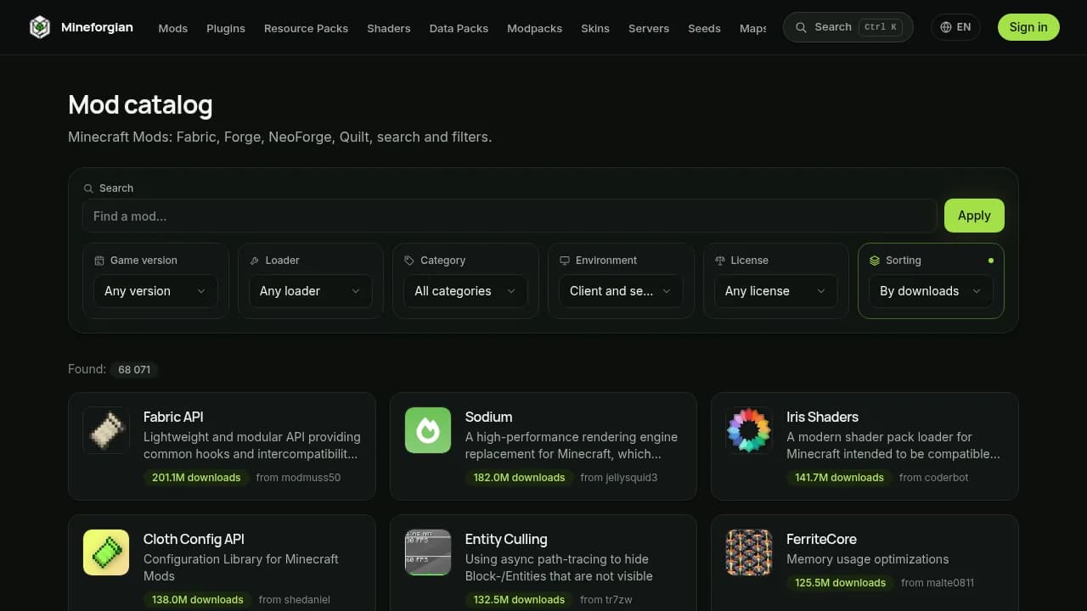Open the Fabric API mod icon
The width and height of the screenshot is (1087, 611).
106,430
